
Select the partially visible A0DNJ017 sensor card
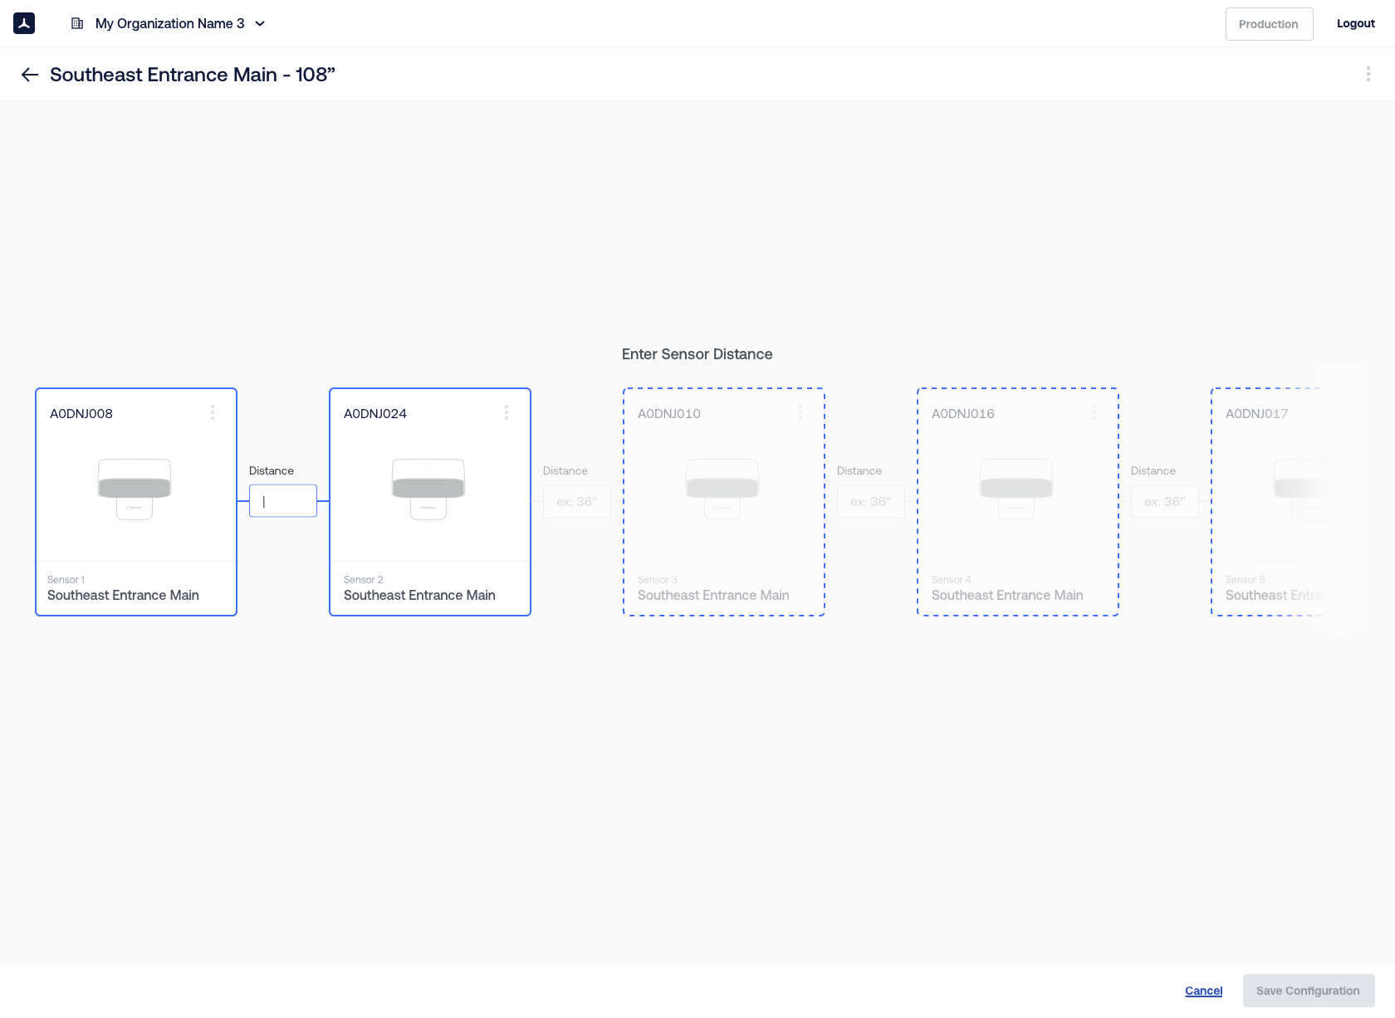1266,502
